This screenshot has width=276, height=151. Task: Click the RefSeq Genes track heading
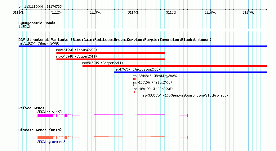click(31, 108)
